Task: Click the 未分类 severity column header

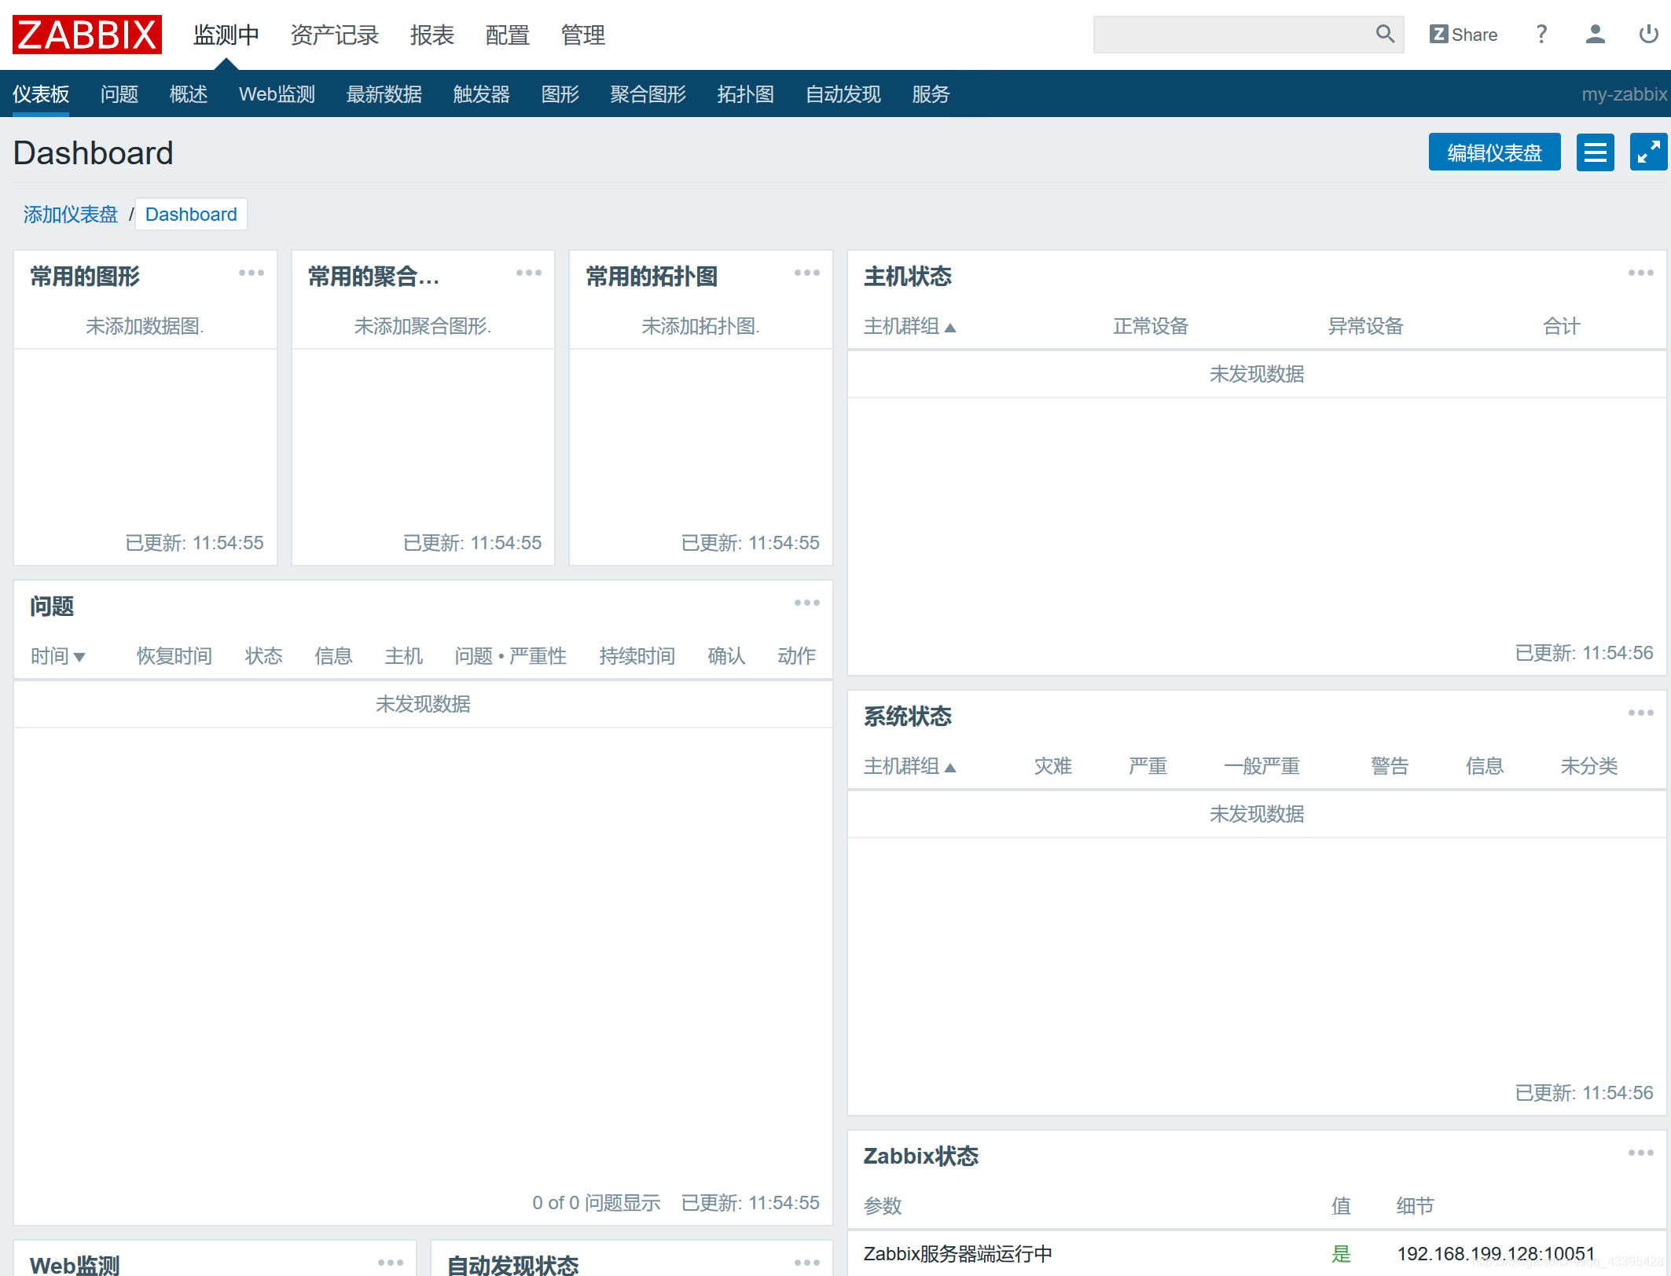Action: pyautogui.click(x=1589, y=766)
